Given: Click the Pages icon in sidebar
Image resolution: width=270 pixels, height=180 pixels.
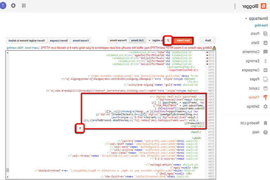Looking at the screenshot, I should tap(265, 79).
